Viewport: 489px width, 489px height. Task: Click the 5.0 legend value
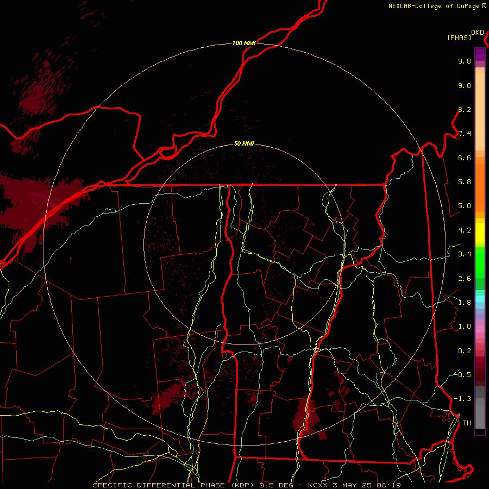[465, 206]
